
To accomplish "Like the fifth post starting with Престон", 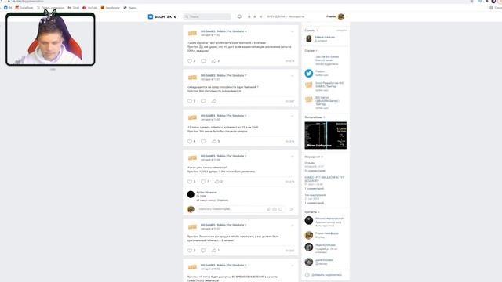I will click(x=190, y=251).
